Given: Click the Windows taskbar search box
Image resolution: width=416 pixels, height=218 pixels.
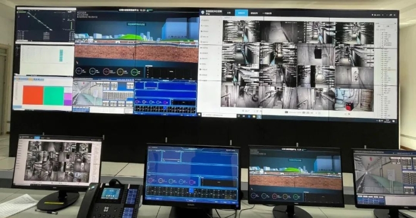Looking at the screenshot, I should click(x=219, y=115).
